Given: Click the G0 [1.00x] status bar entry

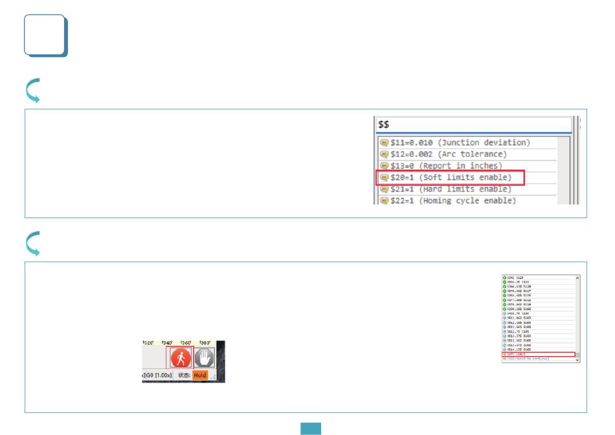Looking at the screenshot, I should click(x=158, y=375).
